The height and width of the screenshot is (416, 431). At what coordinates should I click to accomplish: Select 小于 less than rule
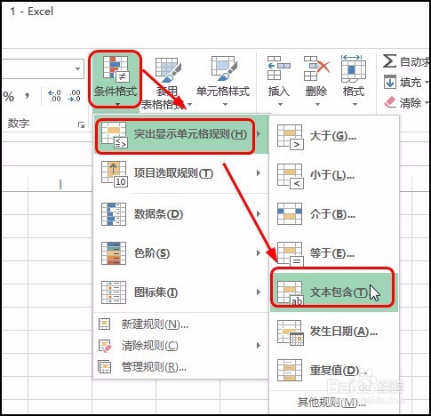click(x=334, y=175)
